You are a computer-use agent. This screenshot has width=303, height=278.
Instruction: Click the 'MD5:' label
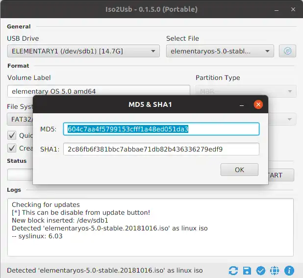pyautogui.click(x=49, y=129)
